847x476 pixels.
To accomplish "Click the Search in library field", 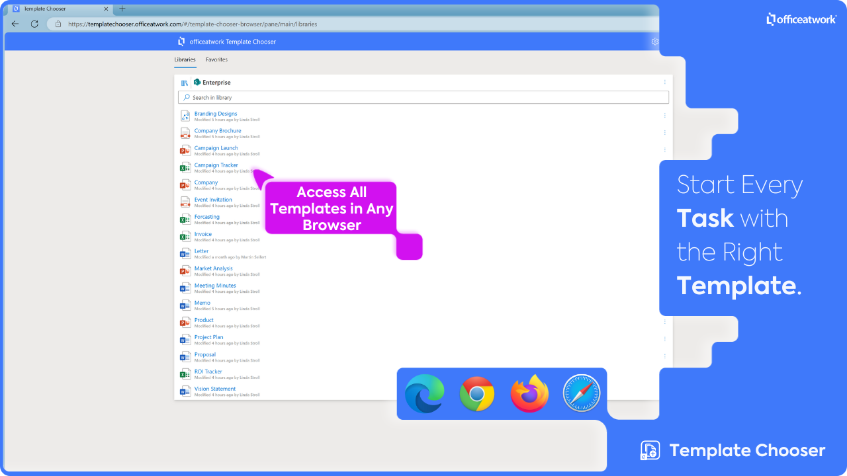I will (423, 97).
